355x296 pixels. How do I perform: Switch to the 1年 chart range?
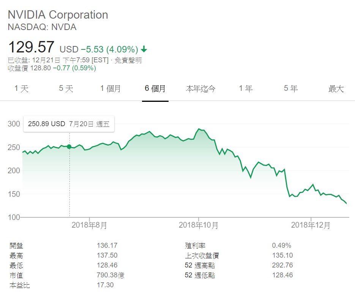click(245, 88)
